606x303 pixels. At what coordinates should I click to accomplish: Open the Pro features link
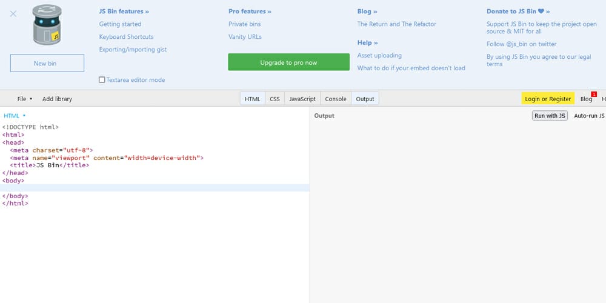[250, 11]
